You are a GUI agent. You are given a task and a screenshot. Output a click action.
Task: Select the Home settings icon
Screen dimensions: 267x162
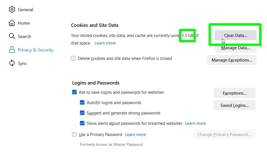pyautogui.click(x=12, y=23)
